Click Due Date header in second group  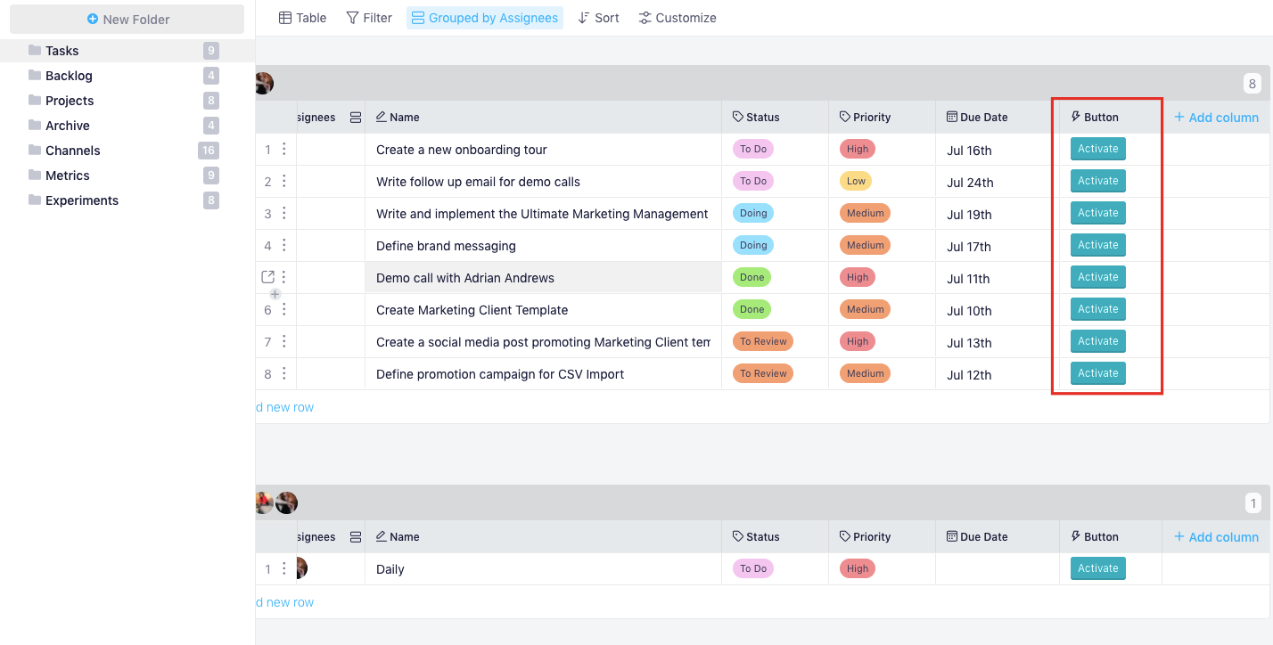coord(998,536)
